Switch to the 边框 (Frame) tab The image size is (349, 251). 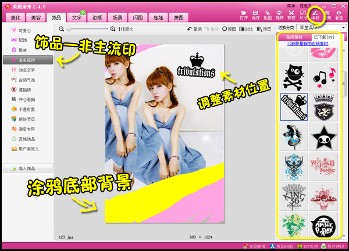[x=97, y=18]
